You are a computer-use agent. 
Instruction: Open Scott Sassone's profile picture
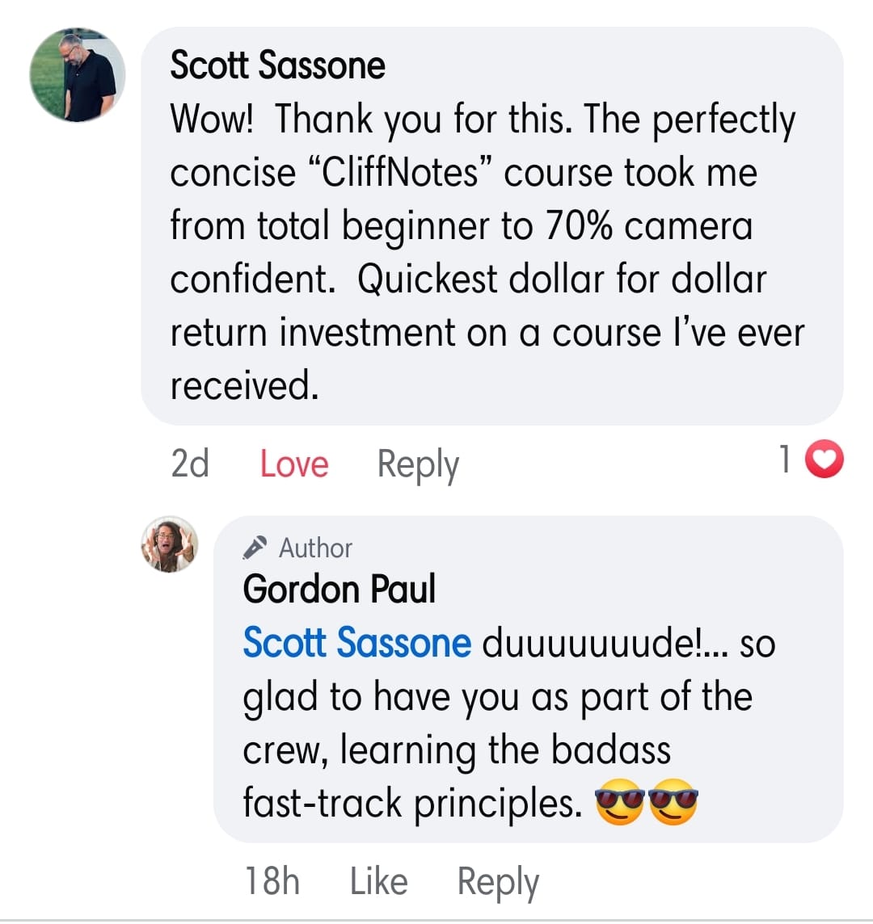[x=78, y=75]
